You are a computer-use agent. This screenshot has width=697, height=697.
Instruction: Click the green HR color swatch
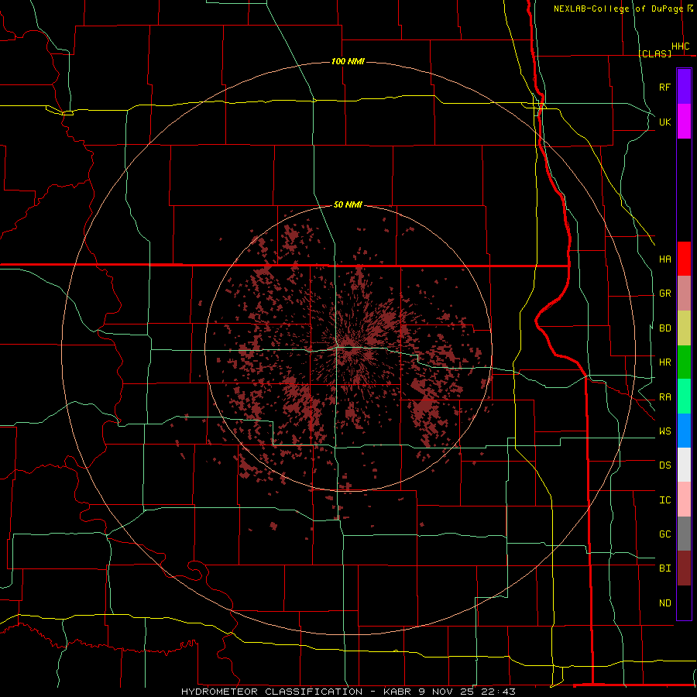click(684, 362)
